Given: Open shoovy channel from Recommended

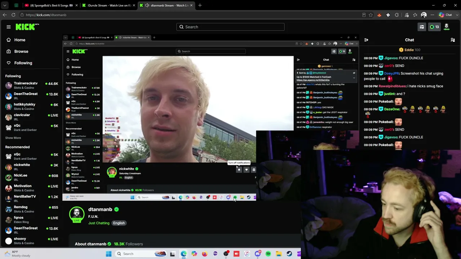Looking at the screenshot, I should click(x=31, y=241).
